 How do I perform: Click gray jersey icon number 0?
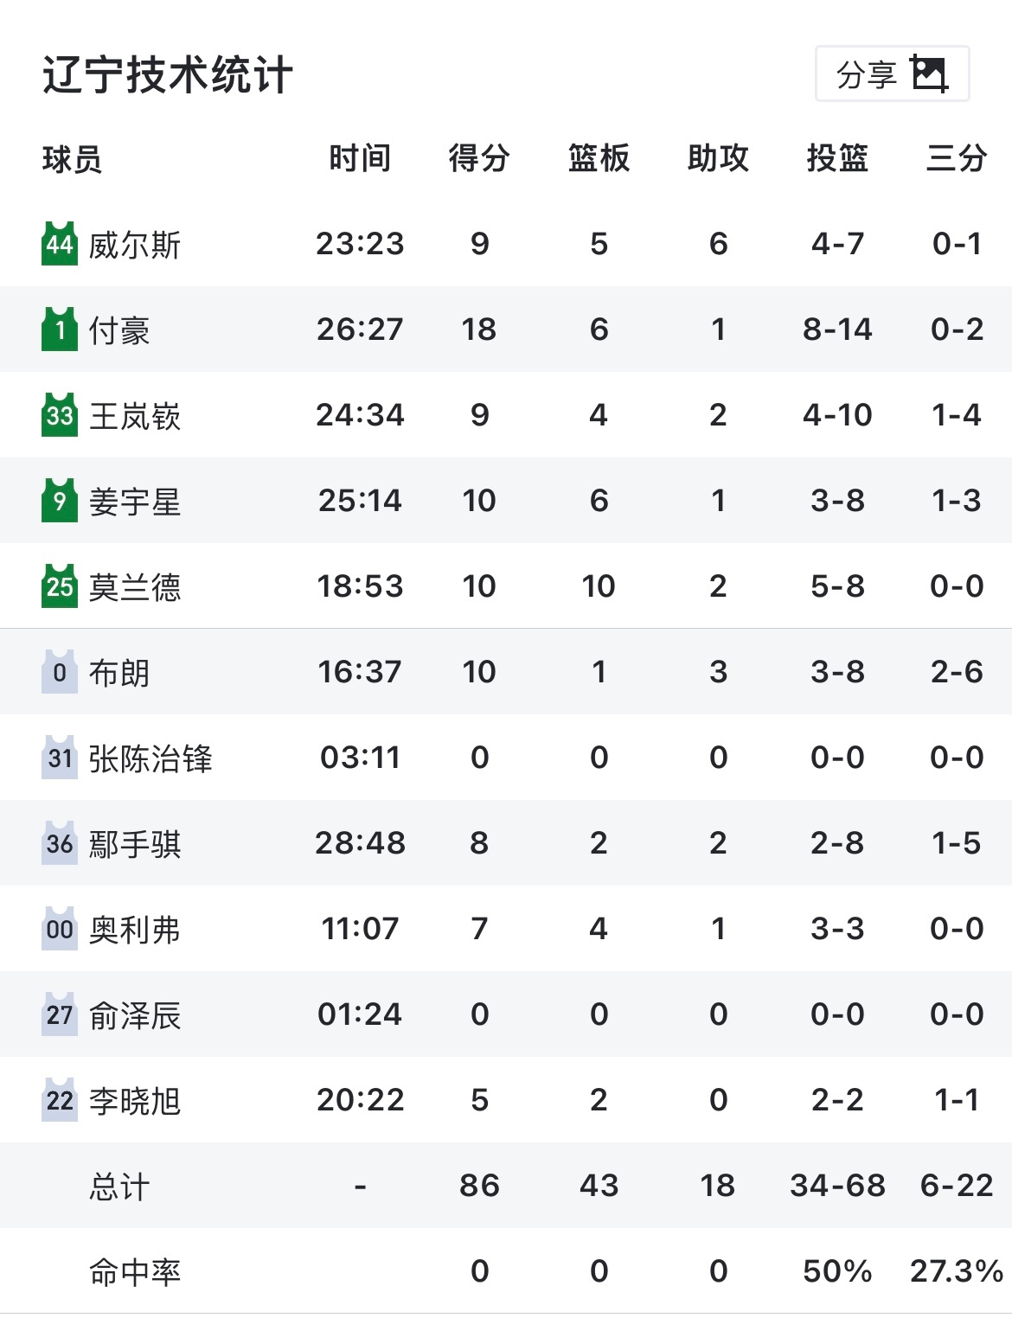pos(60,672)
